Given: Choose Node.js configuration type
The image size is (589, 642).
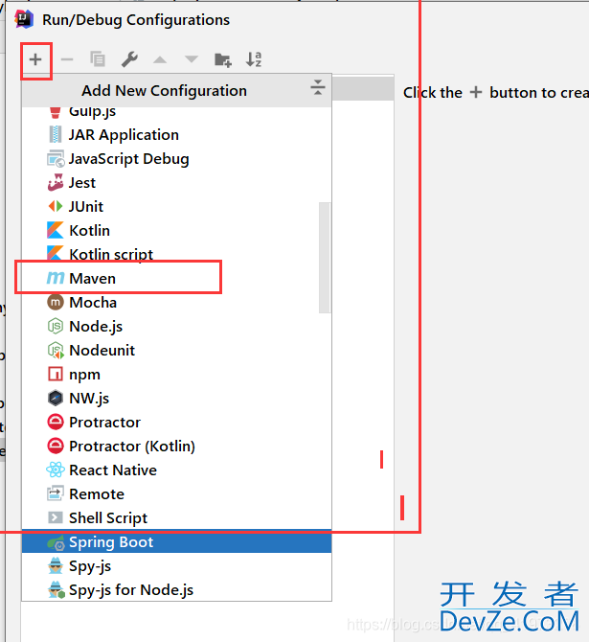Looking at the screenshot, I should [x=176, y=327].
